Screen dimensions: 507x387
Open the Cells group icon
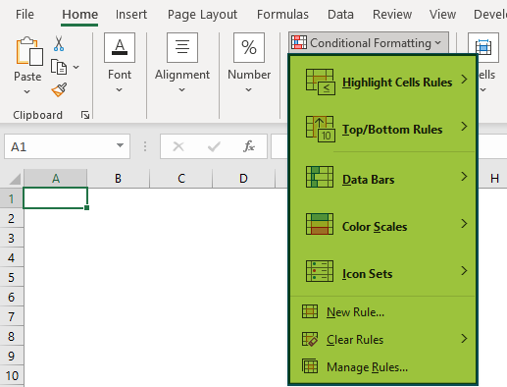pos(483,47)
